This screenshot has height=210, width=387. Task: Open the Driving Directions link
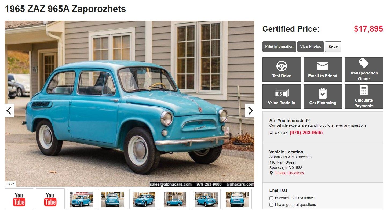click(289, 173)
